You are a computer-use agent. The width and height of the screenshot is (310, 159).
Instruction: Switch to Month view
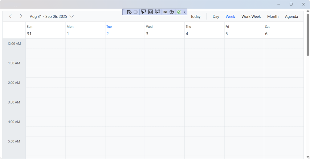coord(273,16)
